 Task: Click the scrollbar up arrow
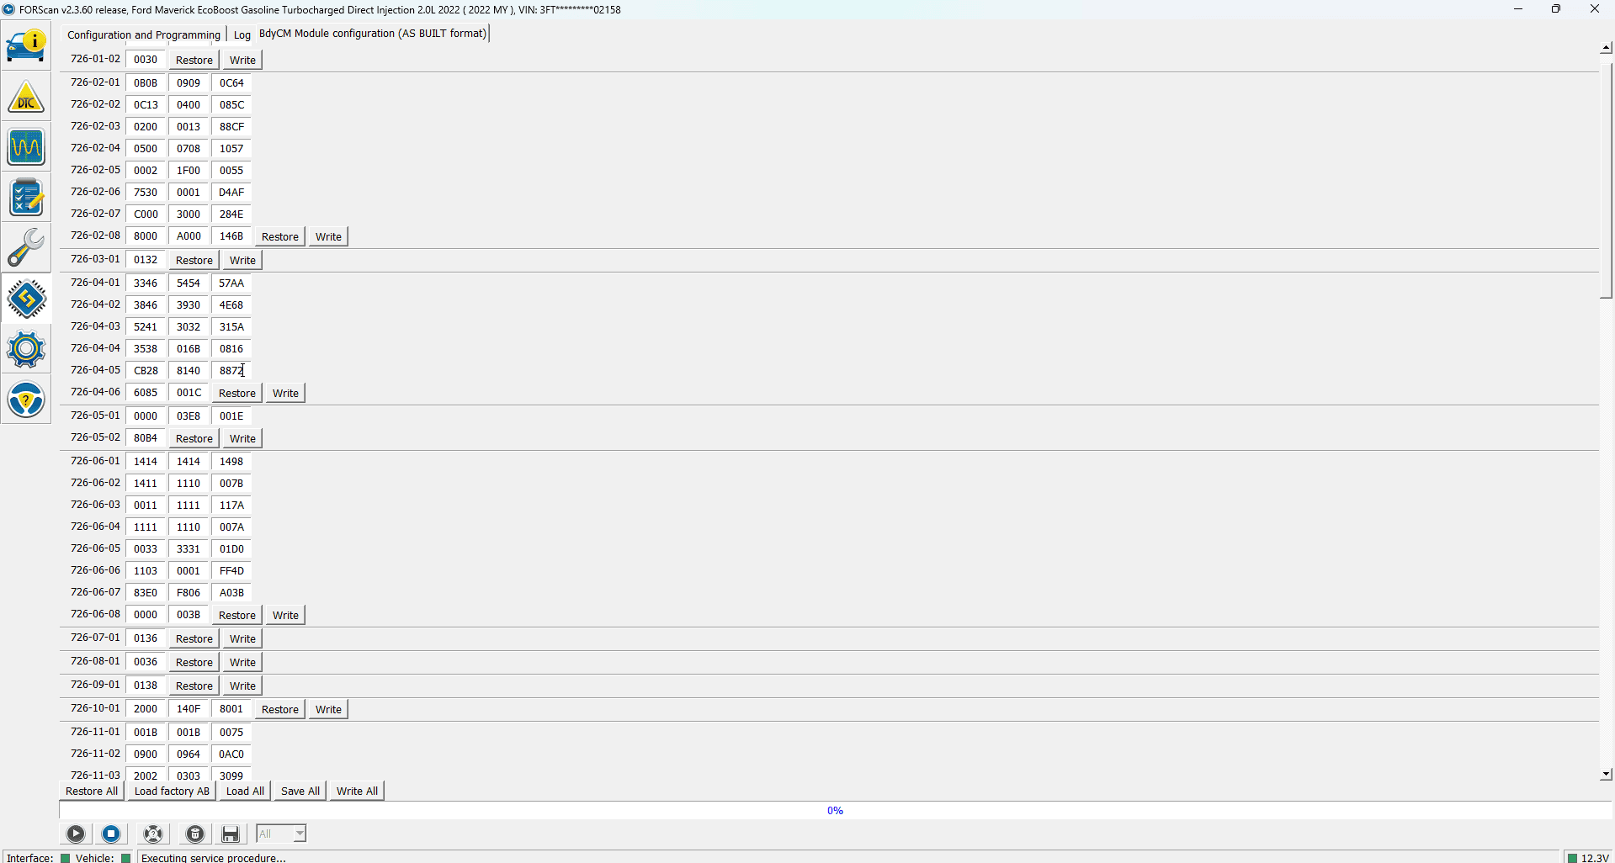click(x=1606, y=48)
